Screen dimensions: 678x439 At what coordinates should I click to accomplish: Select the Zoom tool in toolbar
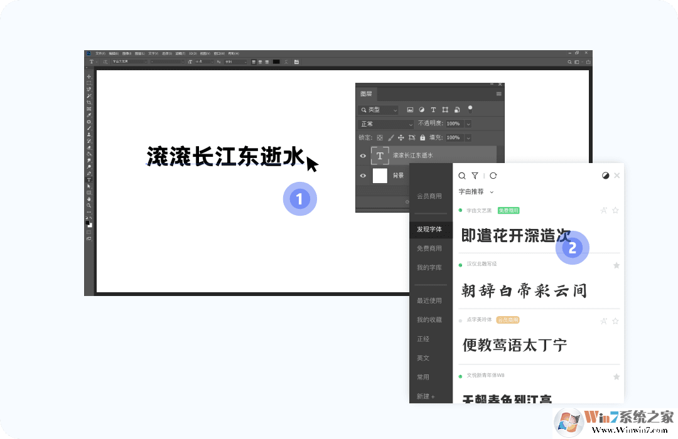pyautogui.click(x=89, y=205)
